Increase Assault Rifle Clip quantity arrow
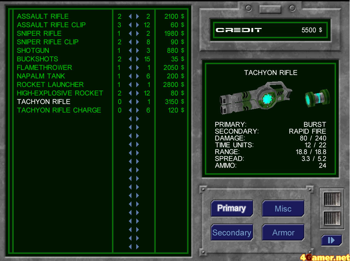 coord(138,25)
